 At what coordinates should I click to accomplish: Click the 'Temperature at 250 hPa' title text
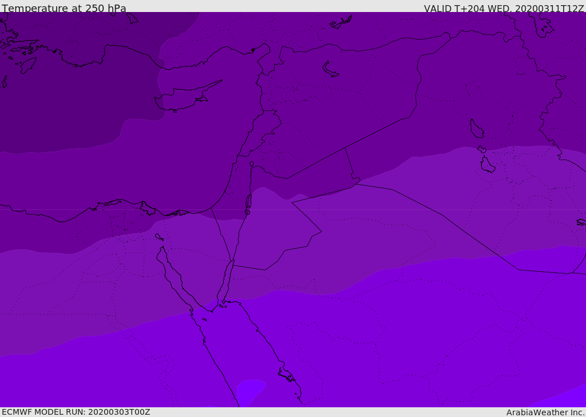64,8
